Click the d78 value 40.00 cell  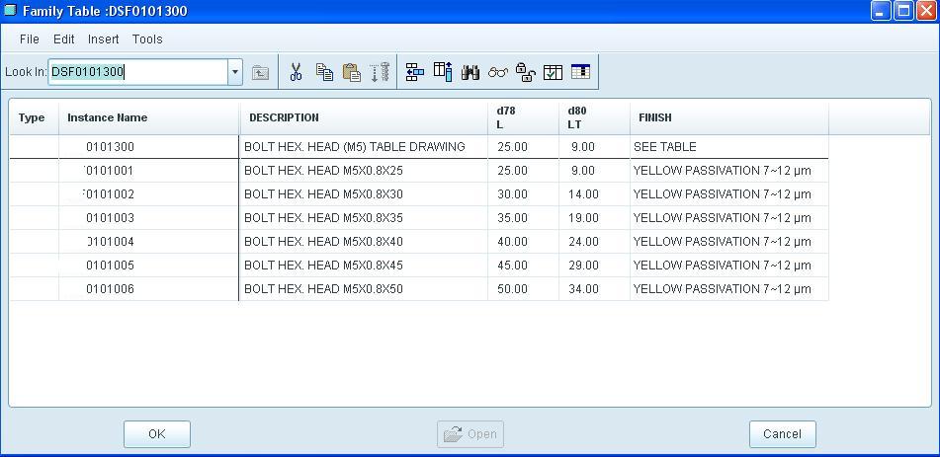(x=523, y=242)
